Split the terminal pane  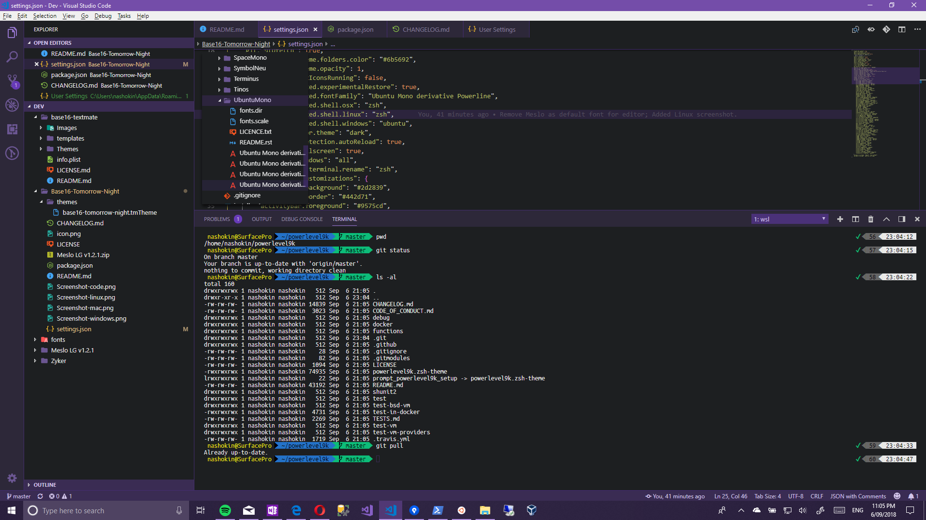(x=855, y=219)
